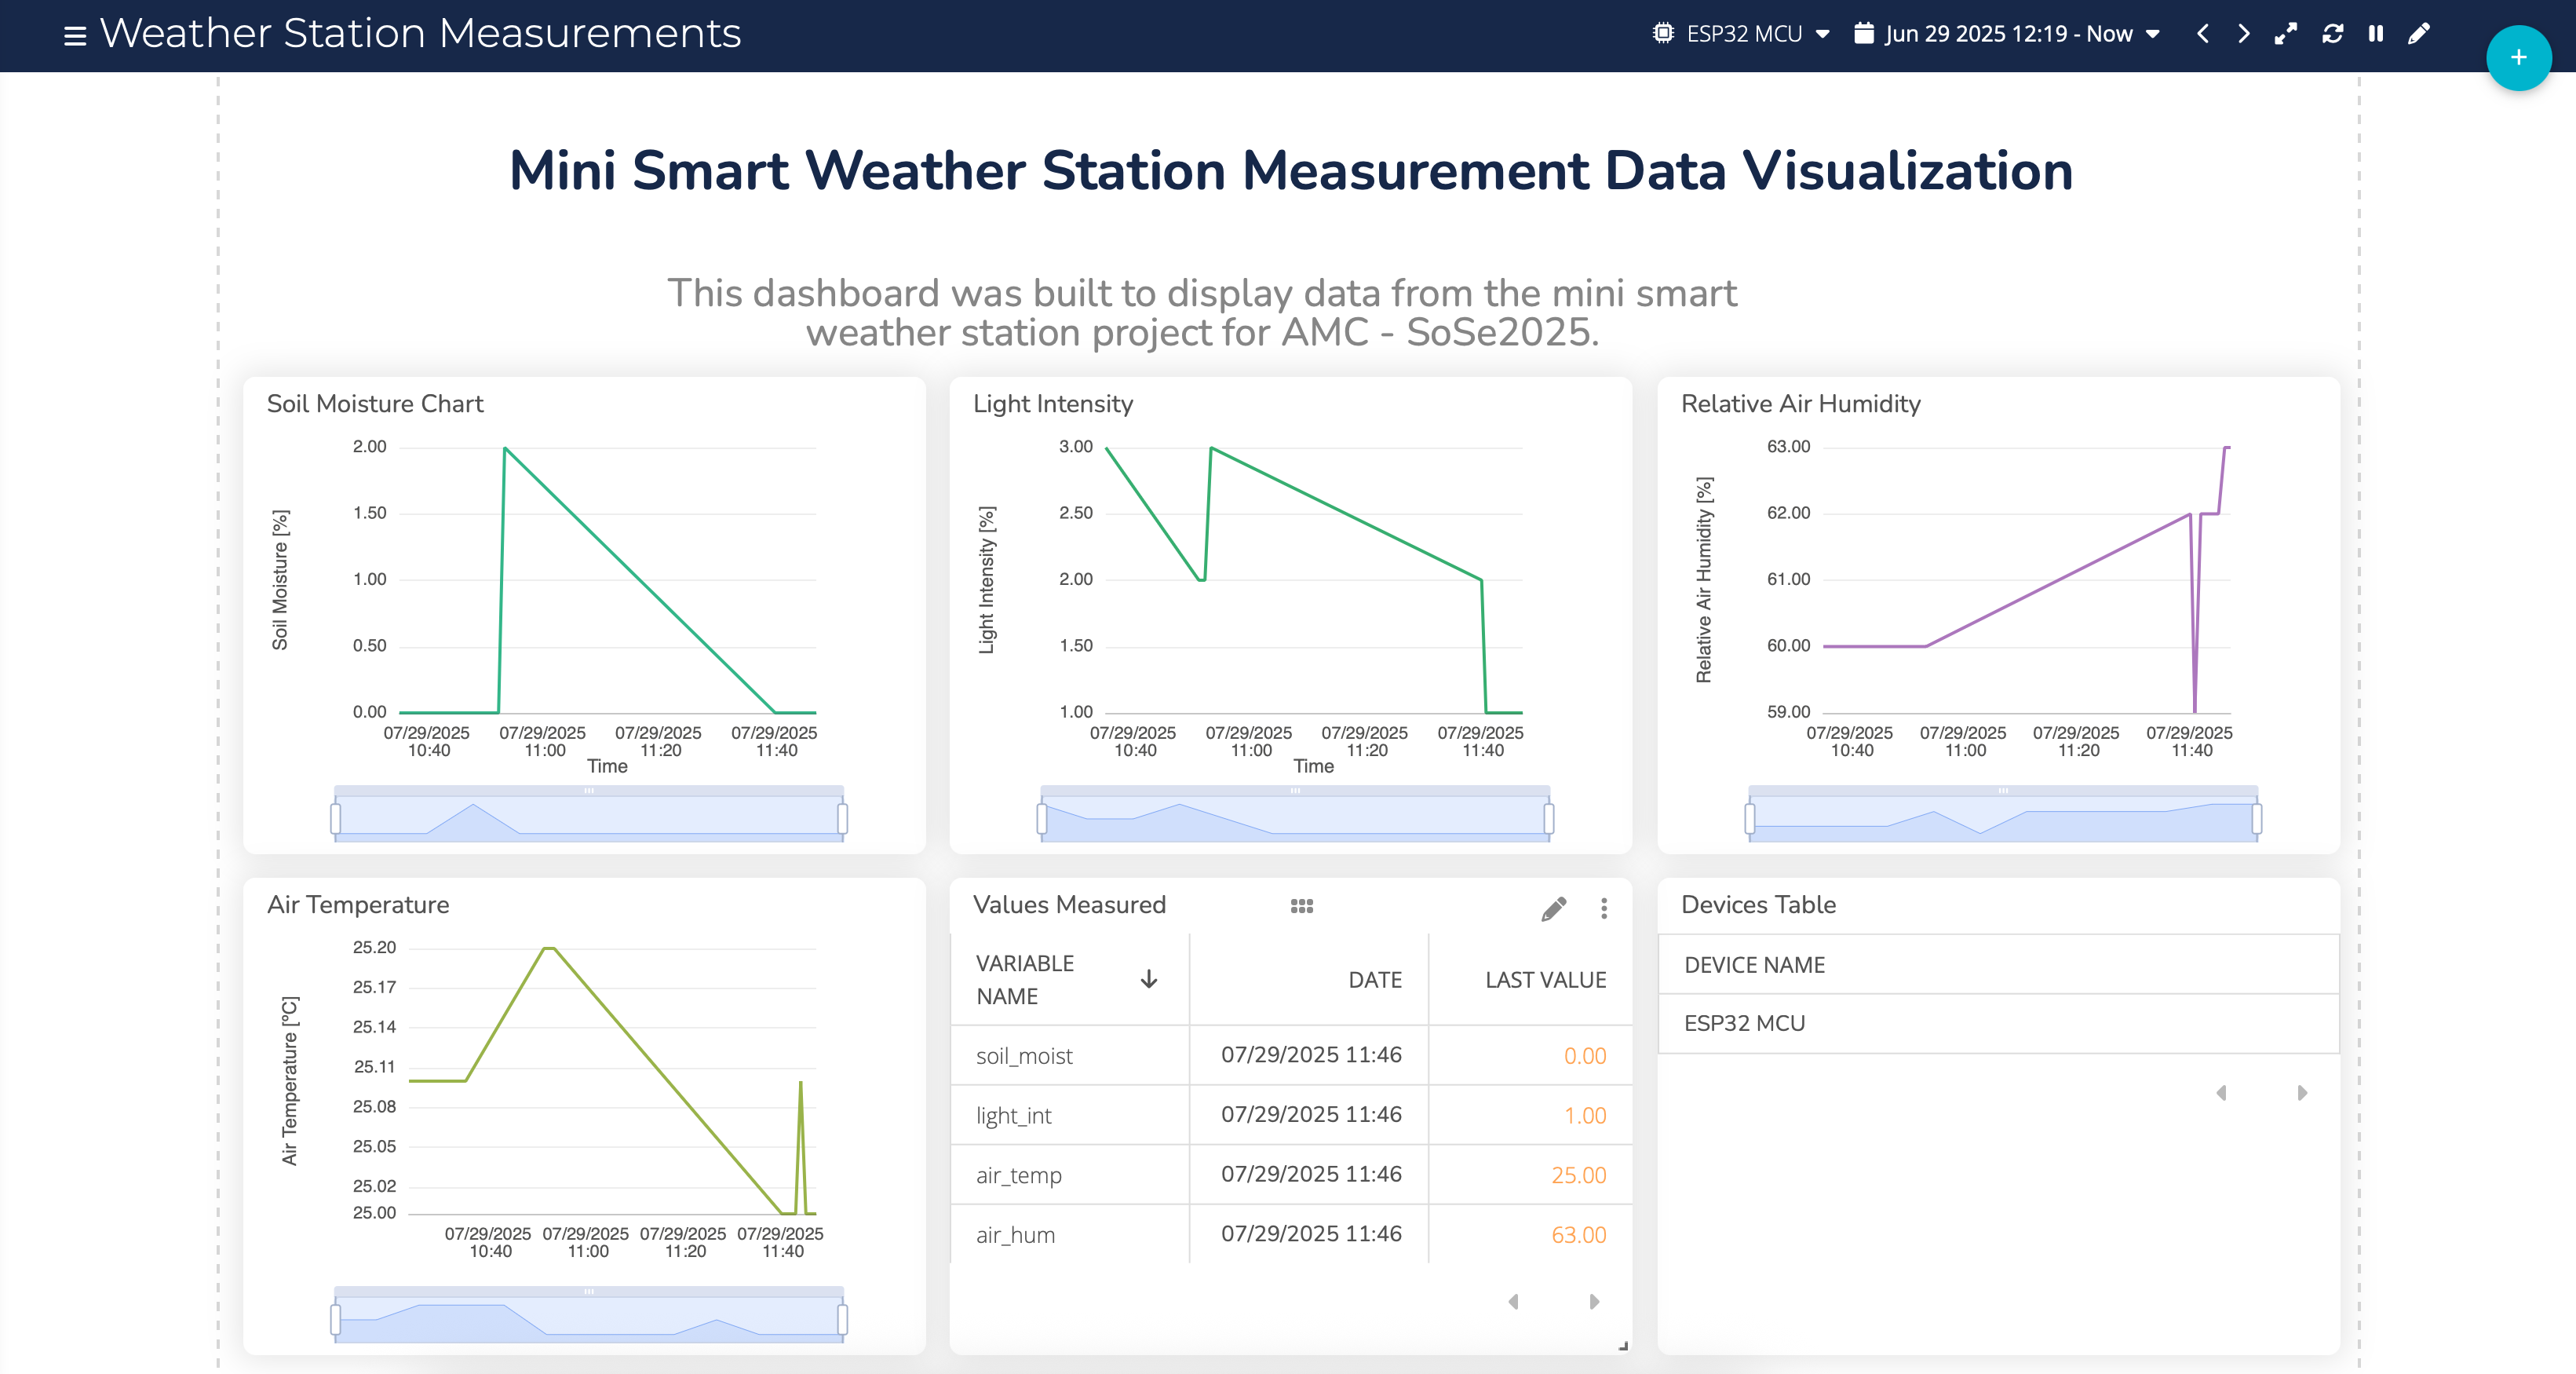Pause real-time dashboard updates
This screenshot has height=1374, width=2576.
pyautogui.click(x=2375, y=34)
